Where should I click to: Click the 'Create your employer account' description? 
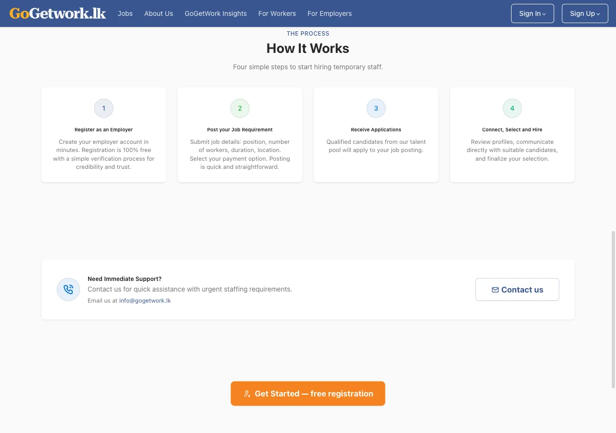click(x=103, y=154)
